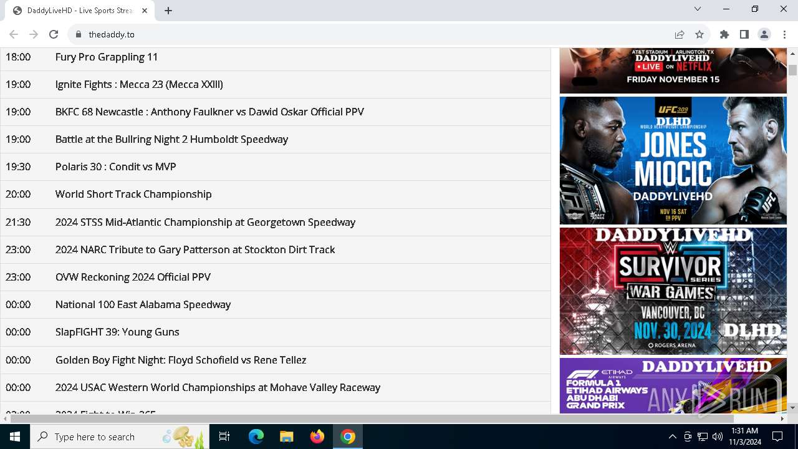798x449 pixels.
Task: Launch Microsoft Edge from taskbar
Action: 256,437
